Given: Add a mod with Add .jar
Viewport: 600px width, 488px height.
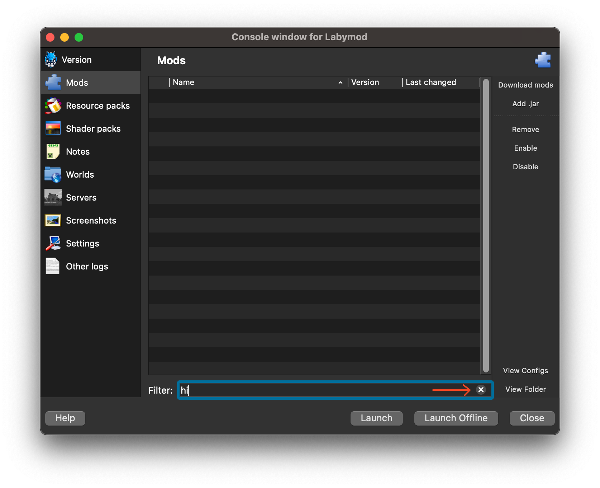Looking at the screenshot, I should pos(525,103).
